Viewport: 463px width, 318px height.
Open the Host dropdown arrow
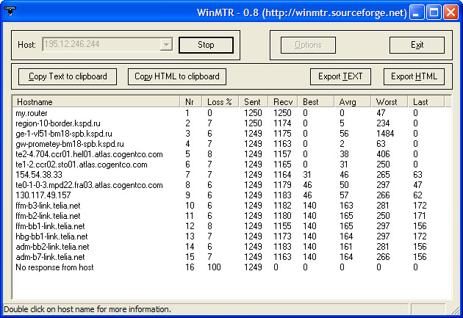(167, 45)
